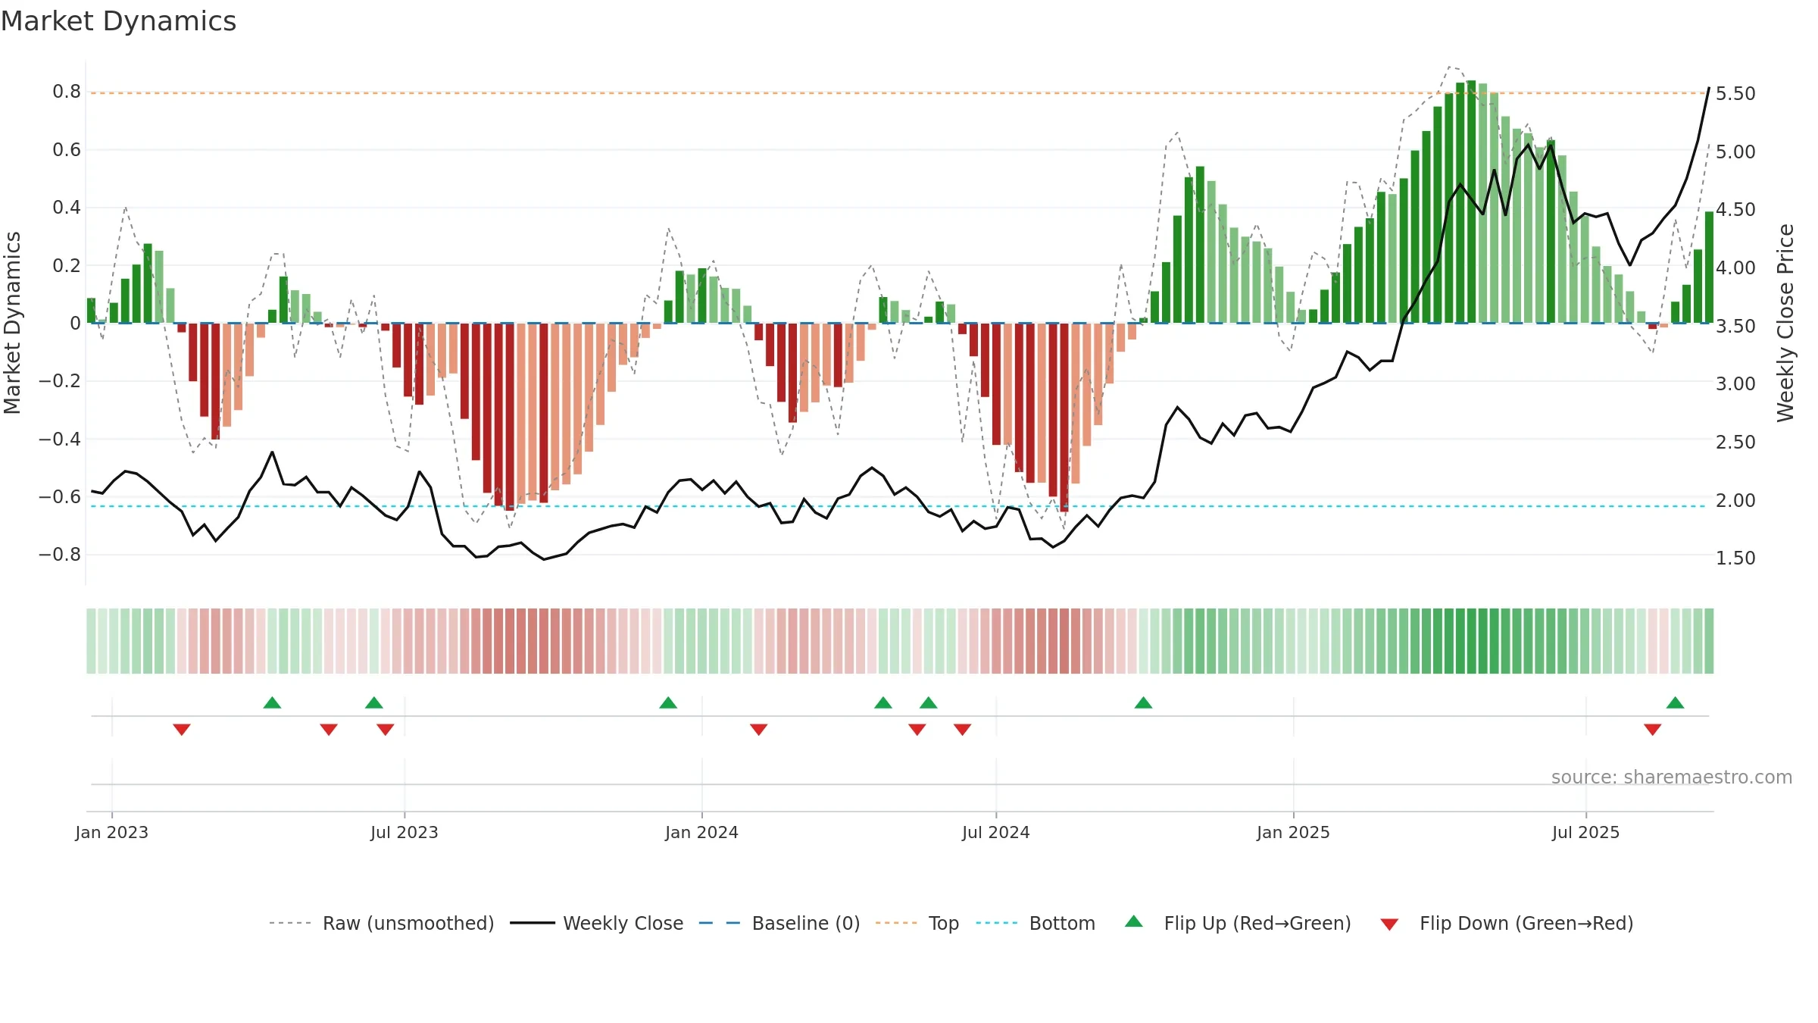This screenshot has width=1818, height=1023.
Task: Click the 3.50 price tick on the right axis
Action: [x=1735, y=326]
